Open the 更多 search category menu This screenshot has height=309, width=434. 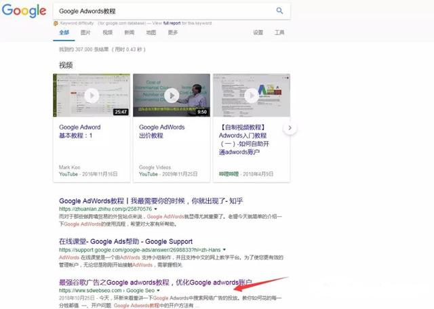pyautogui.click(x=173, y=33)
